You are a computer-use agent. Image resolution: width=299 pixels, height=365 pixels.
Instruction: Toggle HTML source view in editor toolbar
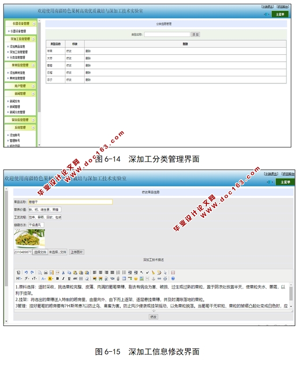[19, 272]
